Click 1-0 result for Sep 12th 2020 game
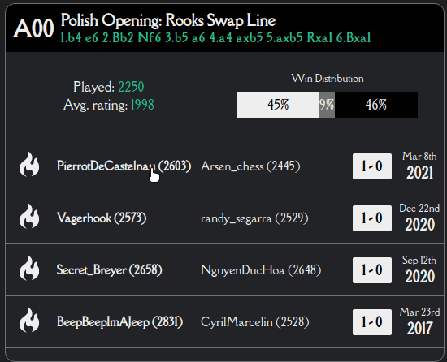447x362 pixels. point(372,270)
